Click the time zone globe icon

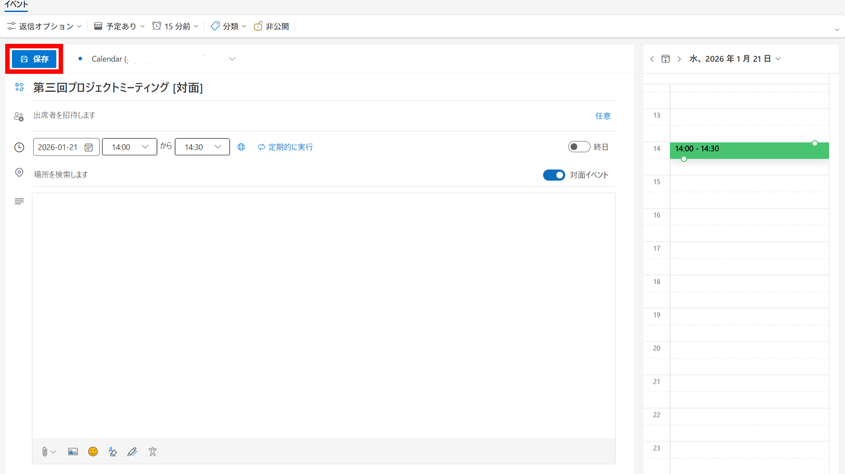pyautogui.click(x=241, y=147)
